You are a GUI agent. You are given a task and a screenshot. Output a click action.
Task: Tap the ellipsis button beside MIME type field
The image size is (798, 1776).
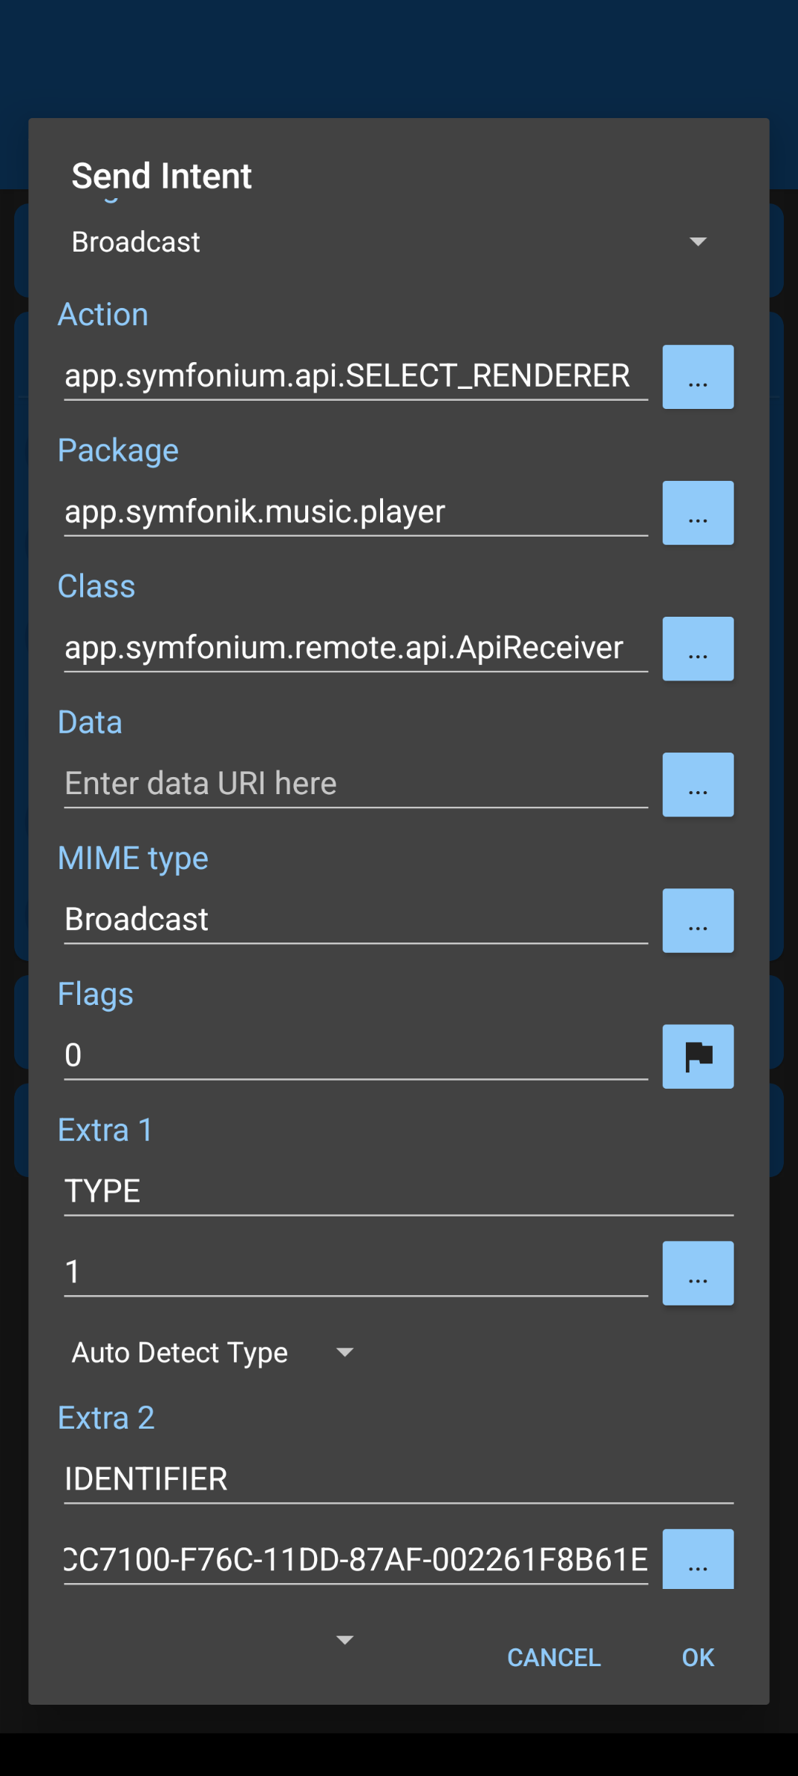point(697,920)
